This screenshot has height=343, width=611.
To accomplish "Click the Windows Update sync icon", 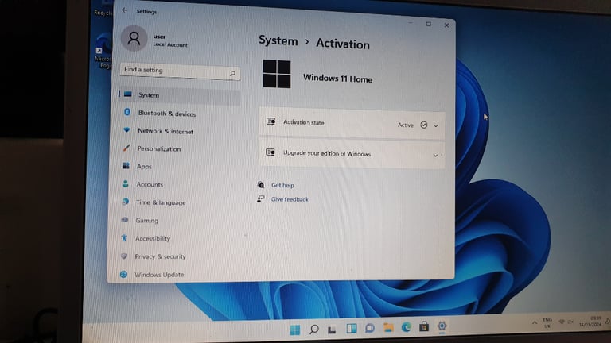I will point(123,274).
